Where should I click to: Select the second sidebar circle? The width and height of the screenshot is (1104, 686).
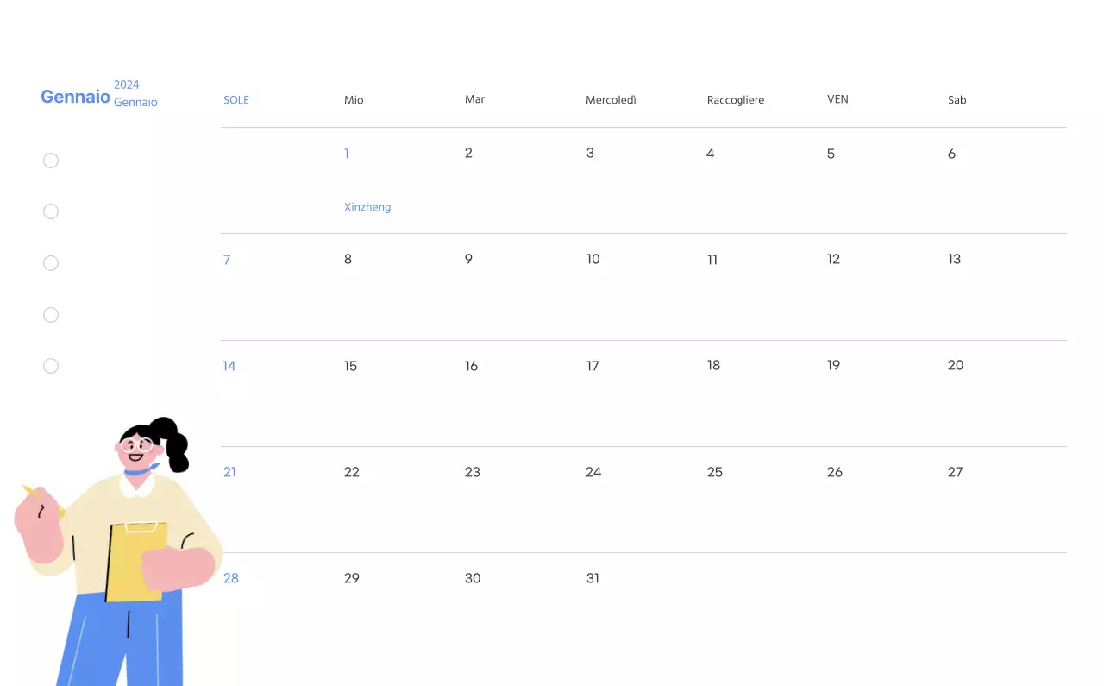point(51,211)
